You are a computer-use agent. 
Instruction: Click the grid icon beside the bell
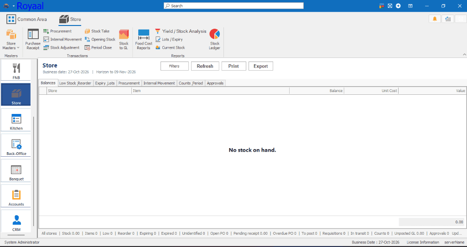point(448,19)
